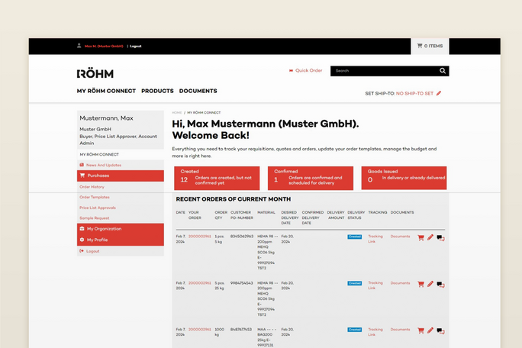Click the cart icon in second order row
Screen dimensions: 522x348
420,284
